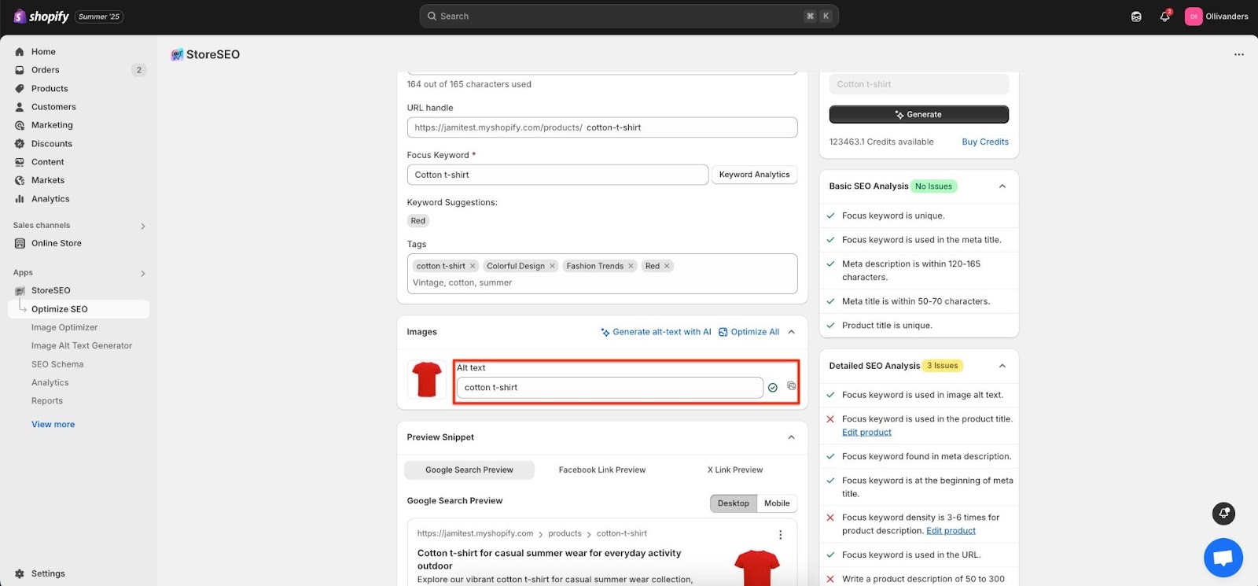Click the top search bar
The width and height of the screenshot is (1258, 586).
pos(629,16)
